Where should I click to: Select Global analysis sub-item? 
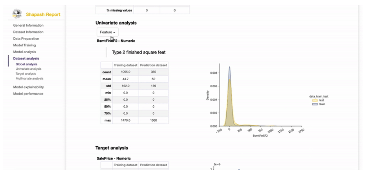pyautogui.click(x=27, y=64)
